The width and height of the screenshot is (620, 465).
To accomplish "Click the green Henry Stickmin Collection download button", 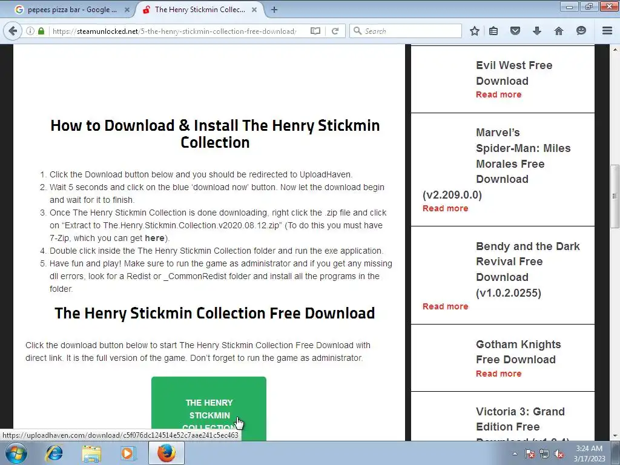I will [209, 409].
